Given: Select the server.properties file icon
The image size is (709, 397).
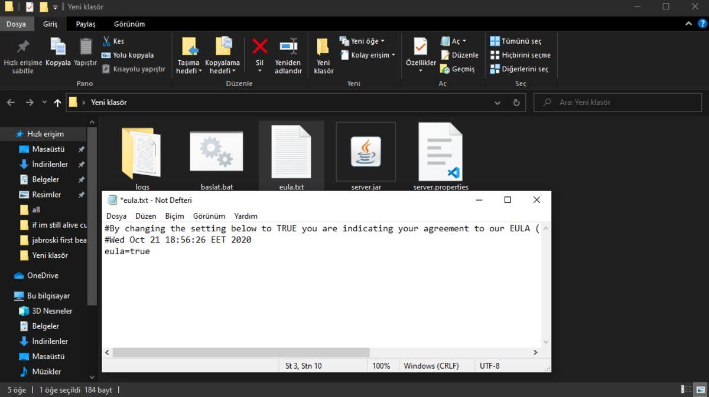Looking at the screenshot, I should pyautogui.click(x=440, y=152).
